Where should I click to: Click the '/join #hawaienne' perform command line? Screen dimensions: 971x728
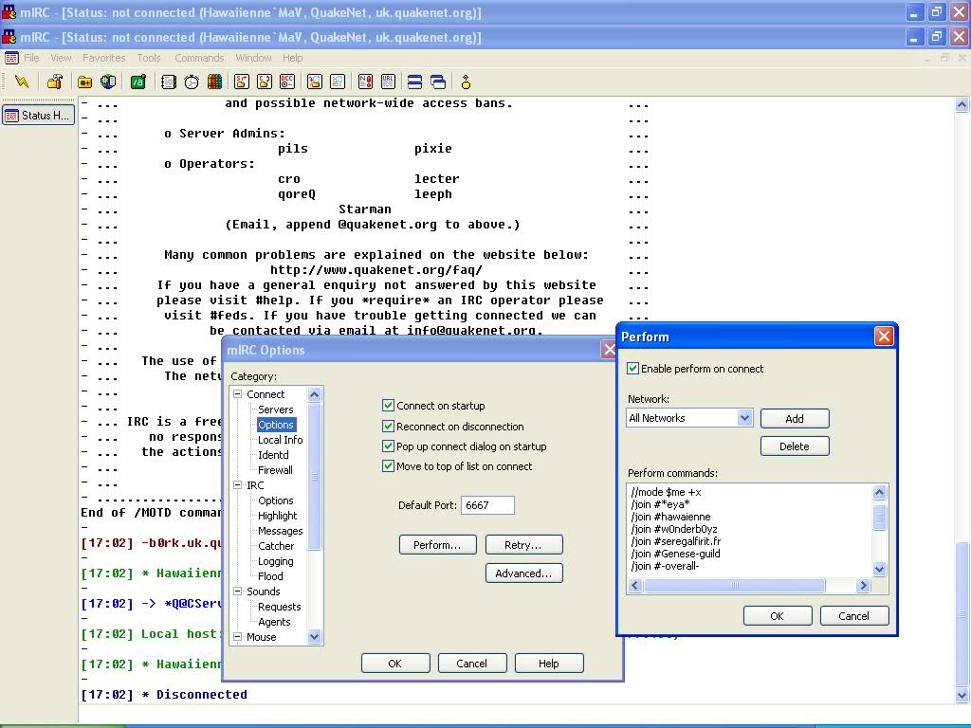pyautogui.click(x=670, y=517)
